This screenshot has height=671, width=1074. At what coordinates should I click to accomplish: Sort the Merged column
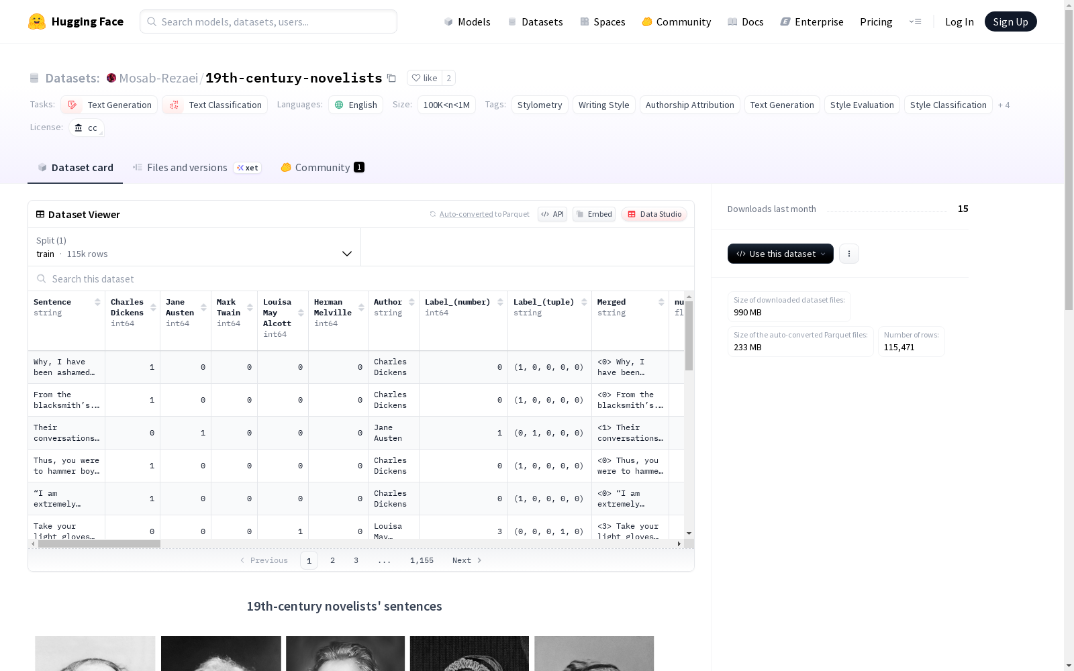(661, 302)
